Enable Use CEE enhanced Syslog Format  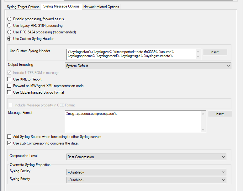[x=9, y=92]
